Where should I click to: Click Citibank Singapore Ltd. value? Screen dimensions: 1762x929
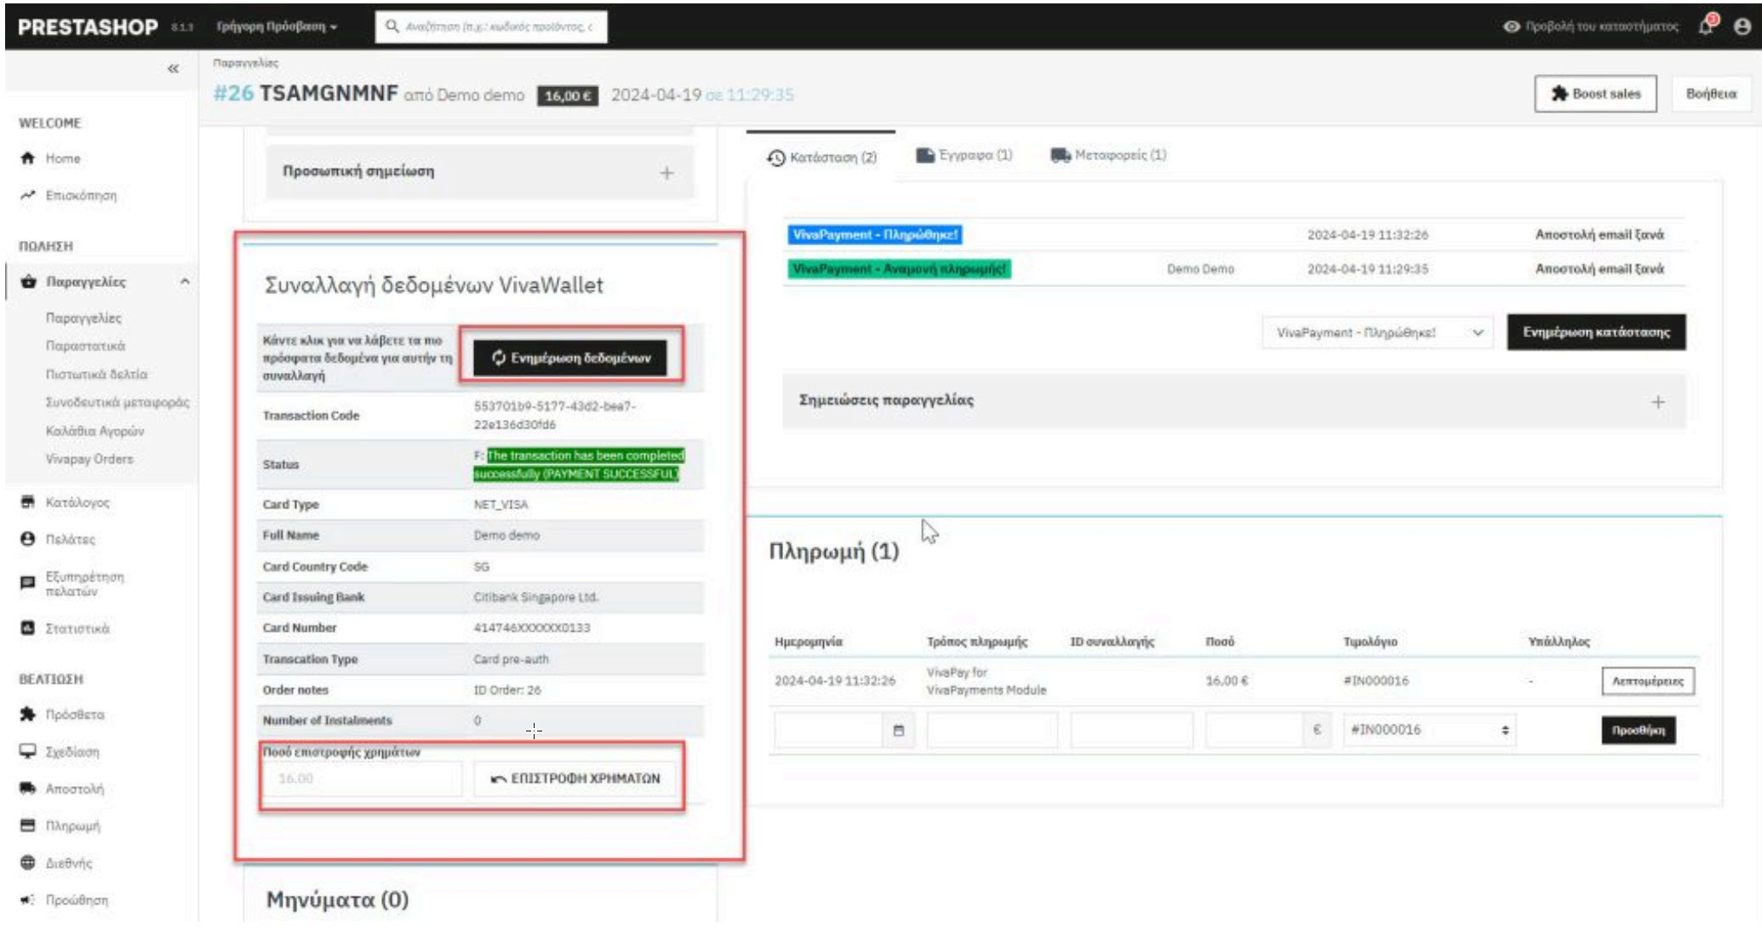[535, 597]
